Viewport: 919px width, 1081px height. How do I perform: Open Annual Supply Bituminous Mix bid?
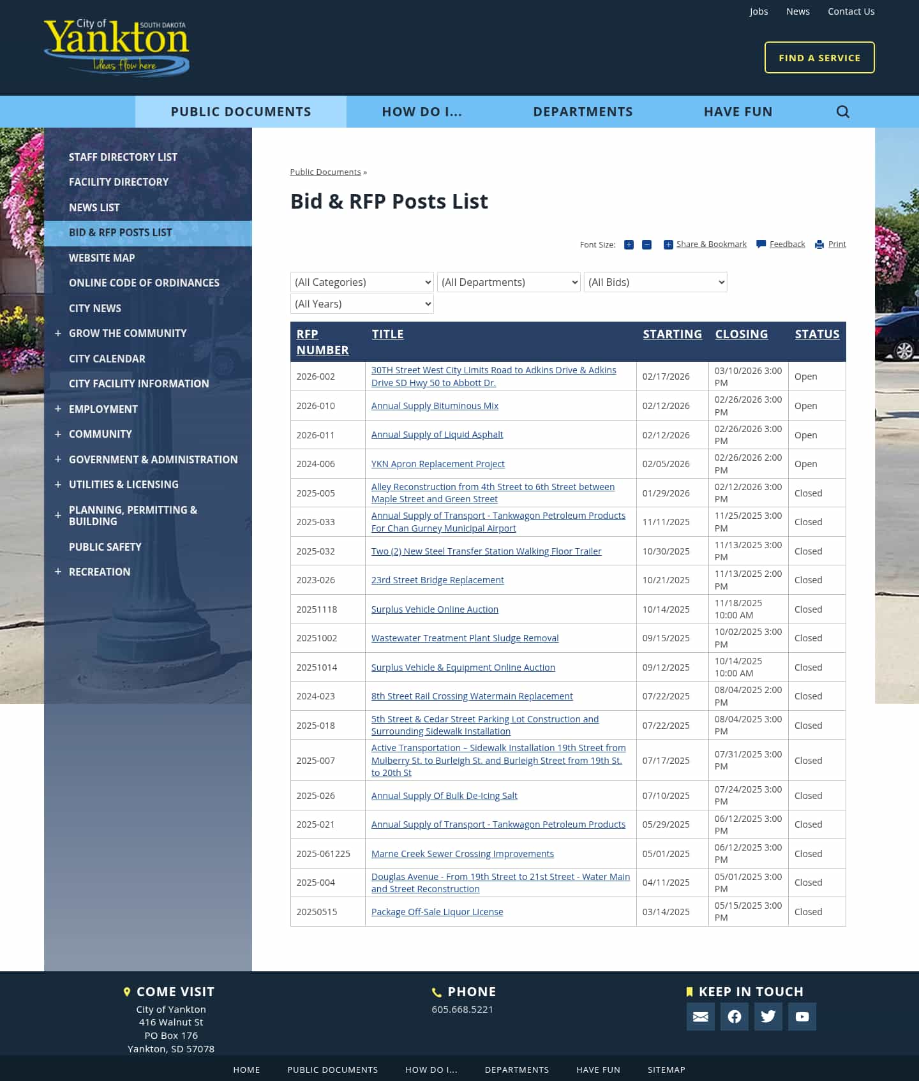pos(435,406)
